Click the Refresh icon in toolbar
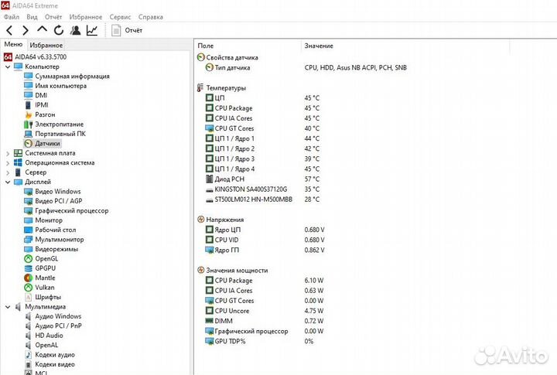Image resolution: width=557 pixels, height=375 pixels. (x=59, y=31)
